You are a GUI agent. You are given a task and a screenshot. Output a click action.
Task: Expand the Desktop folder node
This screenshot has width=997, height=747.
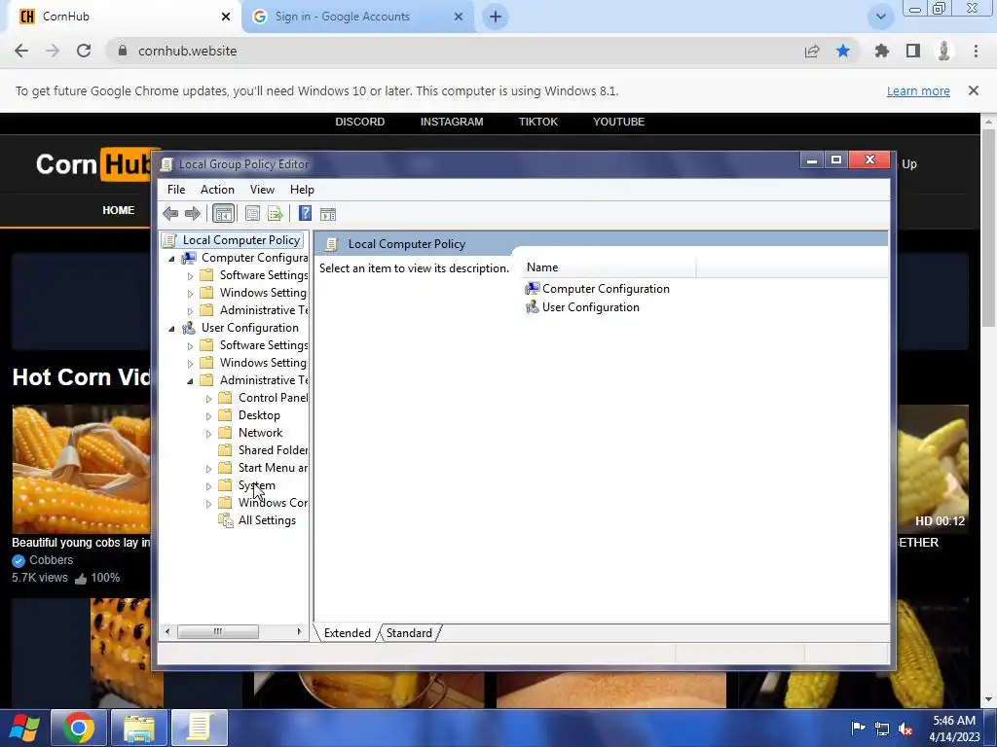[208, 416]
